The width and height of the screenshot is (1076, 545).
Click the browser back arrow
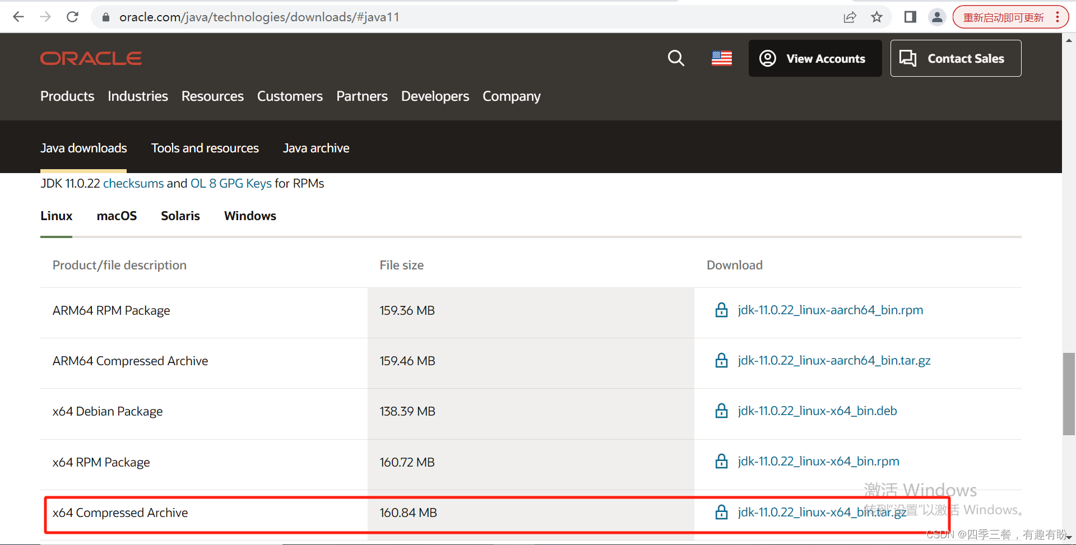click(x=18, y=17)
